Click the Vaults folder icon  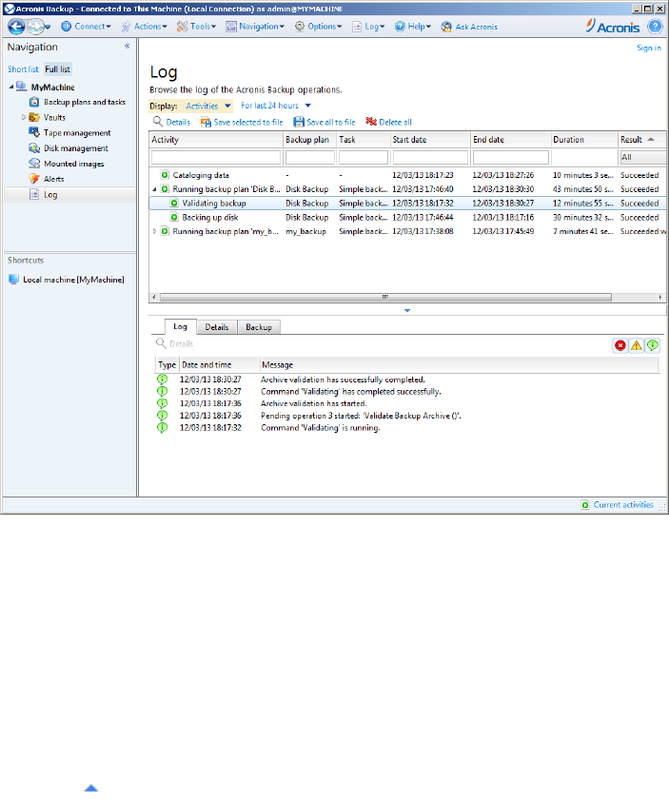pyautogui.click(x=34, y=117)
